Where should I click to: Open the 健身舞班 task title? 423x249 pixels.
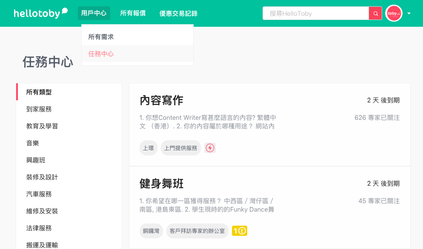coord(161,184)
